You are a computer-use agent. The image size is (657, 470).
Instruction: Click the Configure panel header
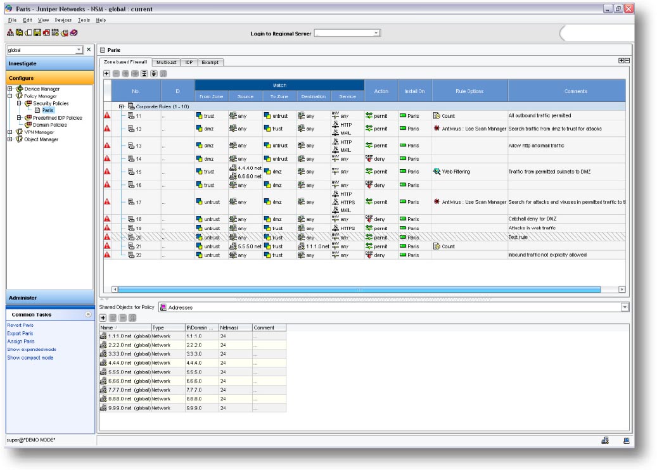[50, 78]
